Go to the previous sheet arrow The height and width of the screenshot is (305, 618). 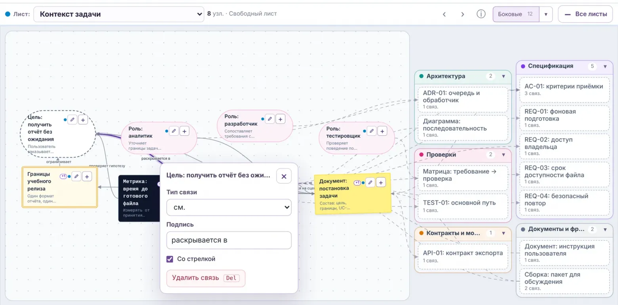pos(444,14)
